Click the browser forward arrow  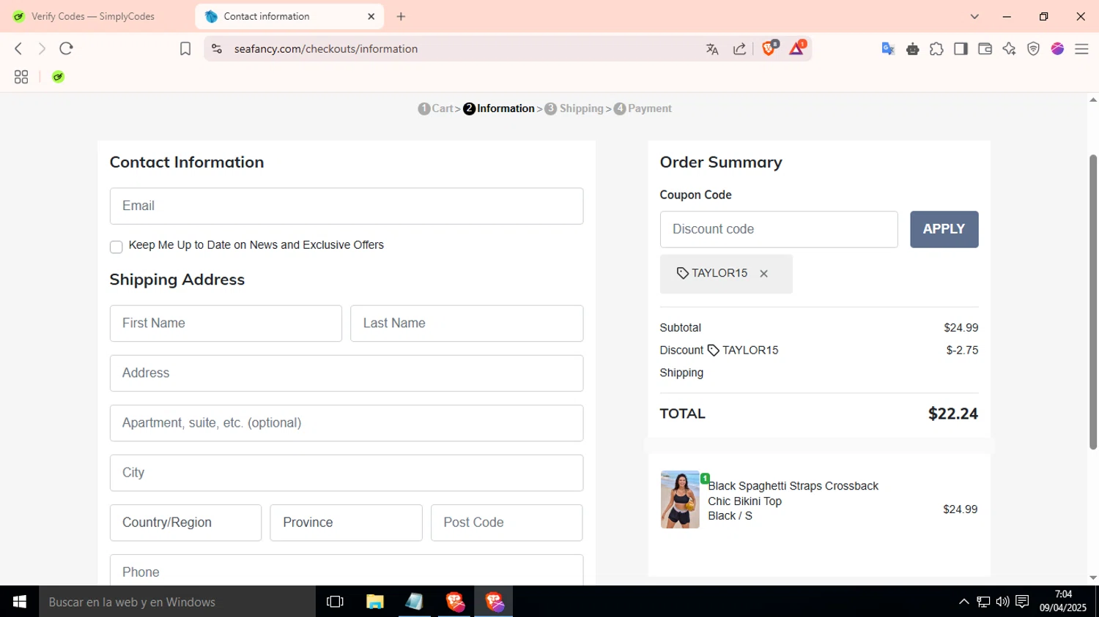point(42,48)
